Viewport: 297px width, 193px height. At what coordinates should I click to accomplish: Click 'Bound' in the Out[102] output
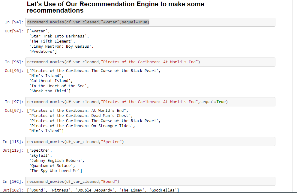pos(37,190)
